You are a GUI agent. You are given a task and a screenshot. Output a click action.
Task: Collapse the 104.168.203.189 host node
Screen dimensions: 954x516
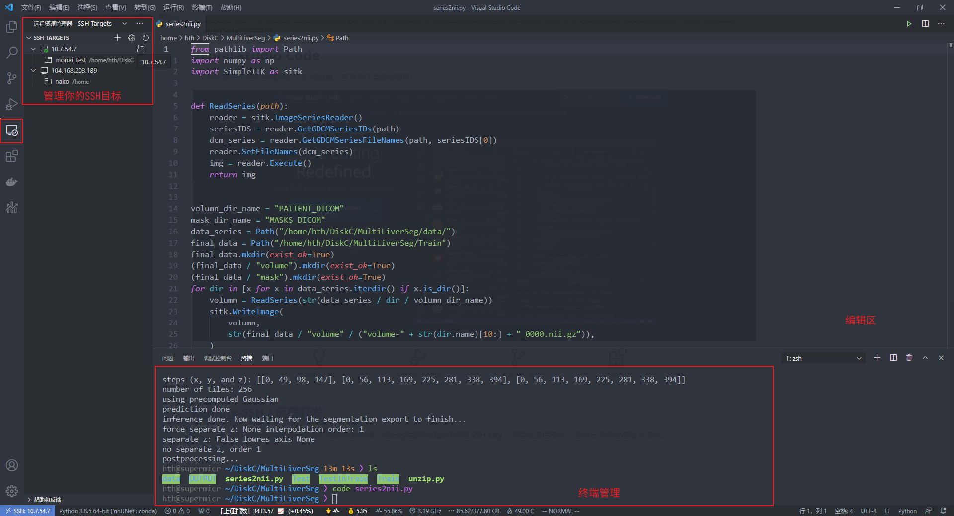click(x=33, y=71)
